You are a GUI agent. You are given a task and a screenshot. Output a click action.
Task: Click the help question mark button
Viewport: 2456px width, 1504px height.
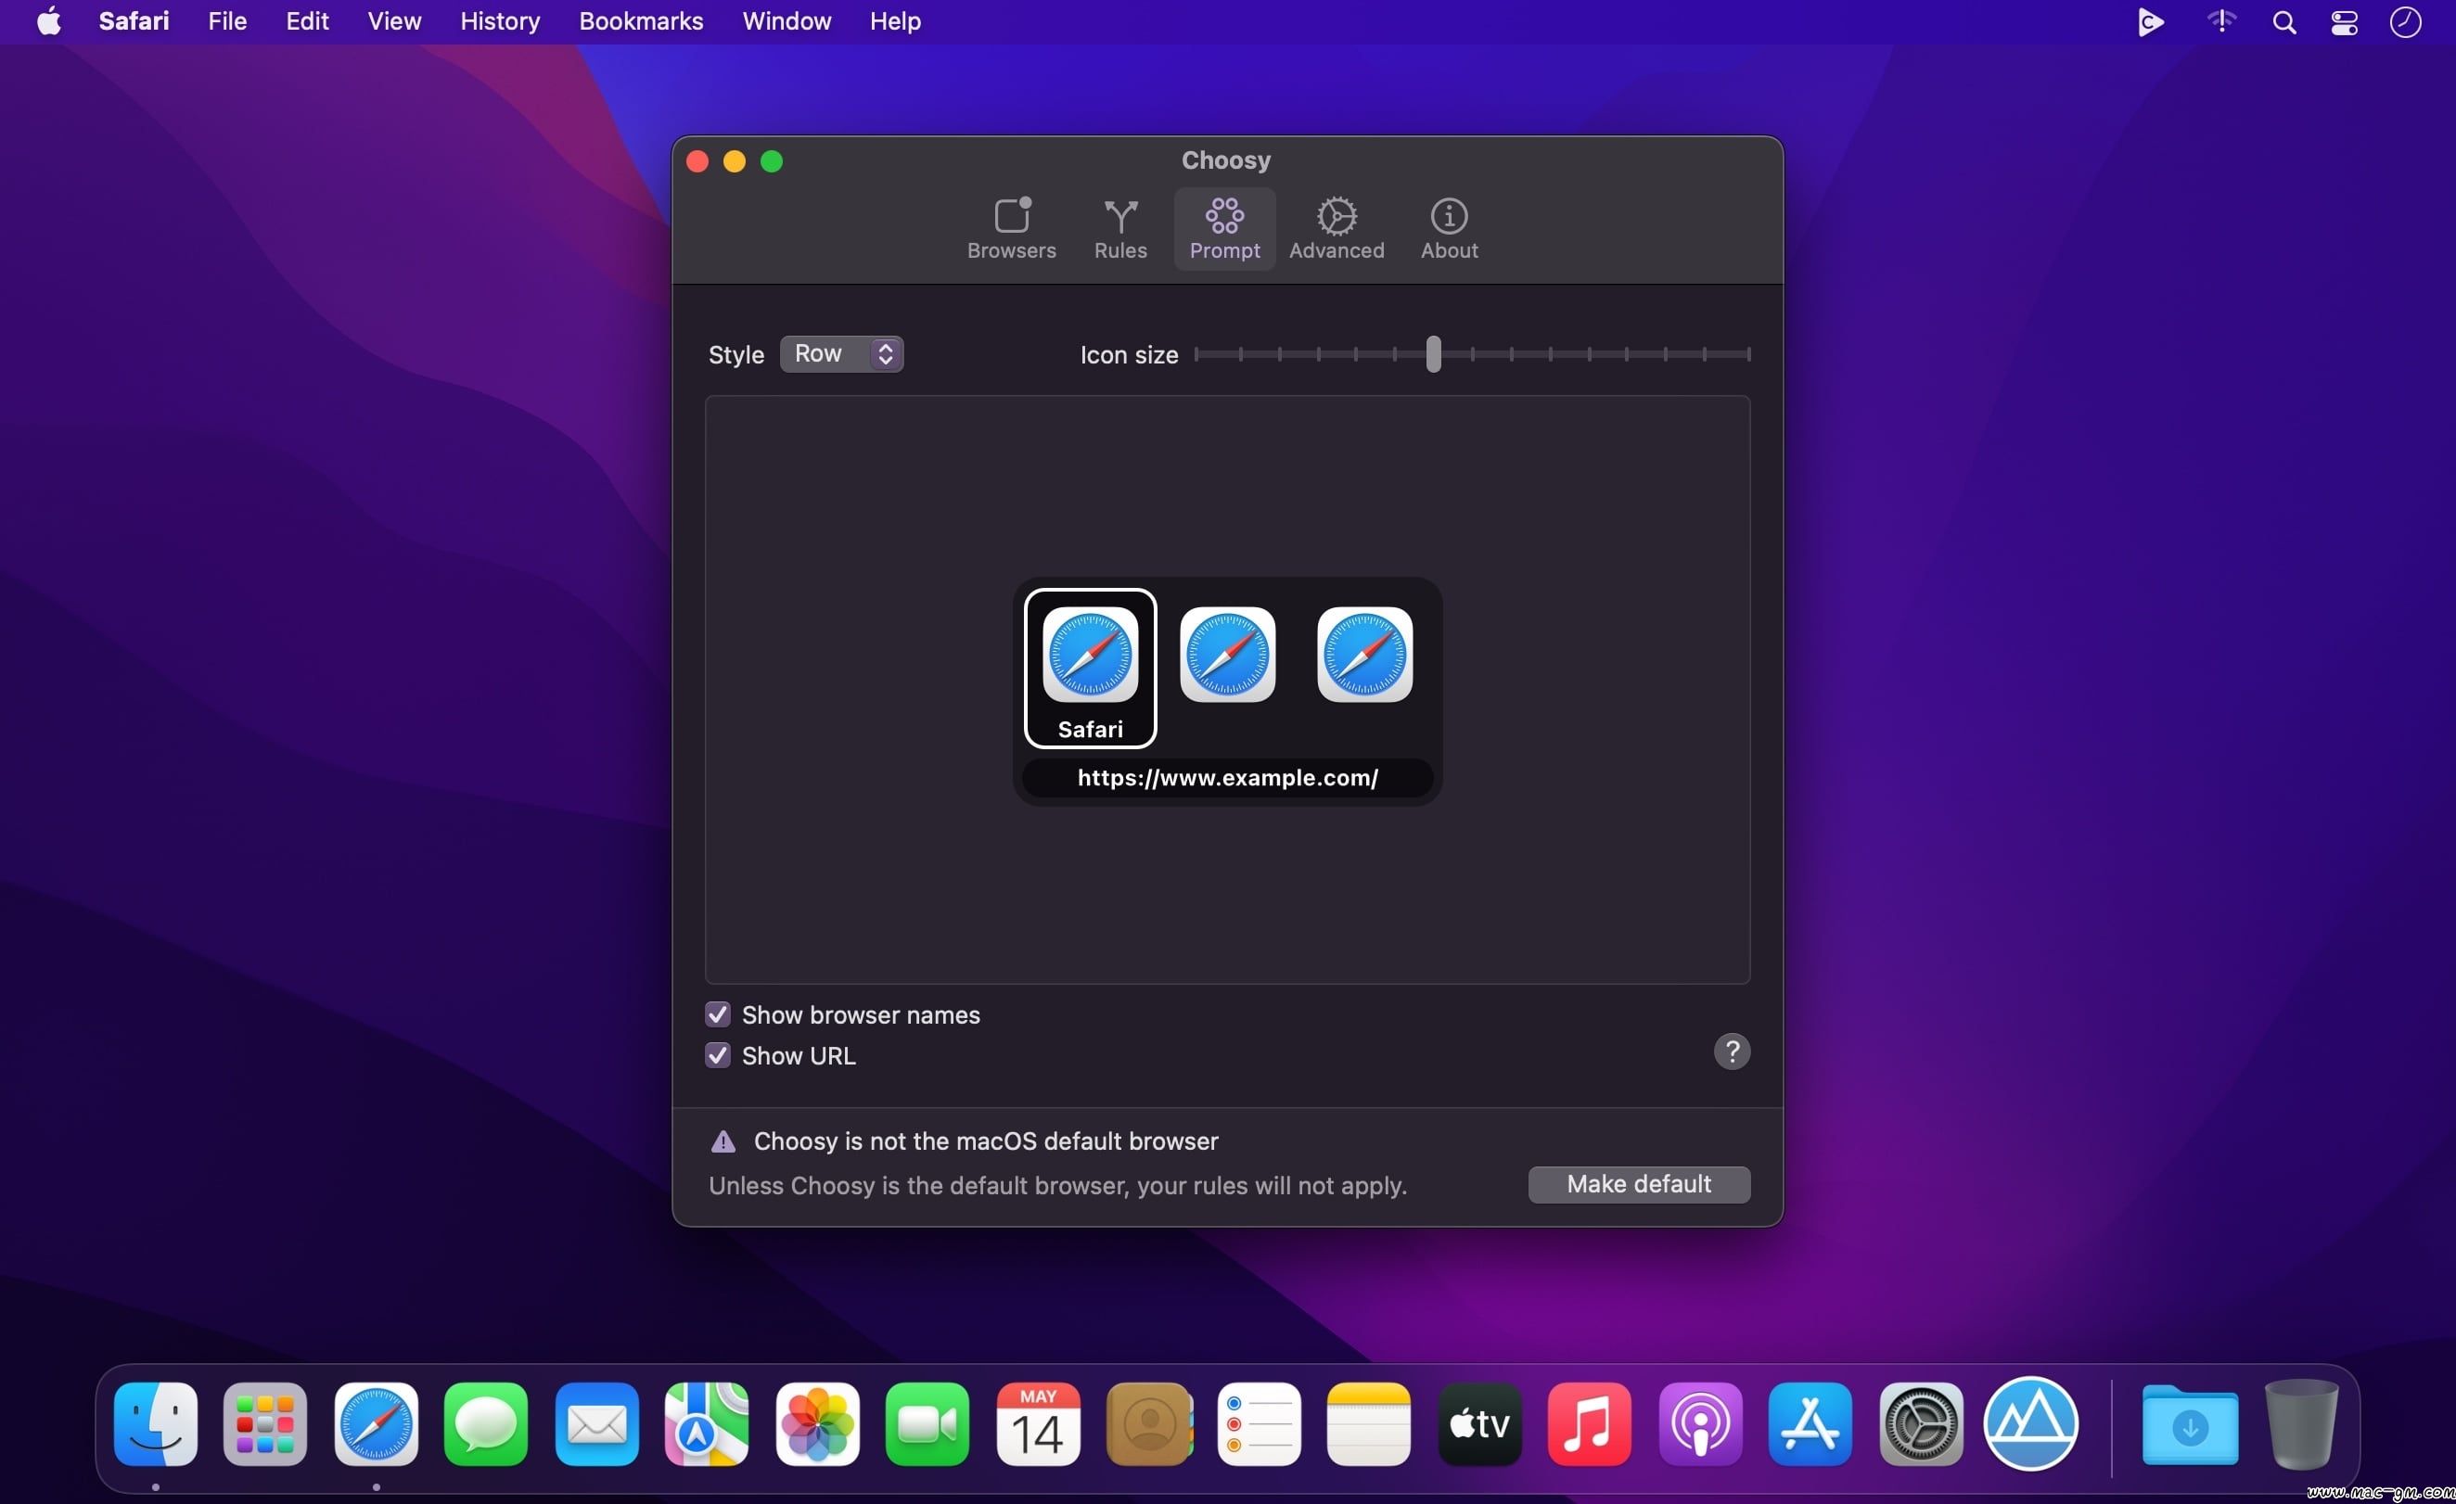coord(1732,1052)
